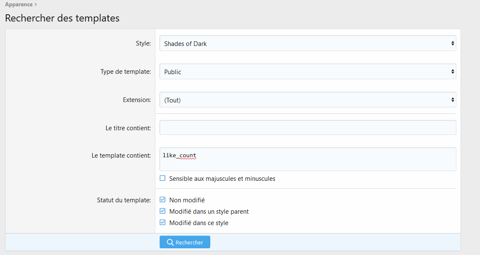Untick the 'Modifié dans ce style' checkbox

[163, 223]
